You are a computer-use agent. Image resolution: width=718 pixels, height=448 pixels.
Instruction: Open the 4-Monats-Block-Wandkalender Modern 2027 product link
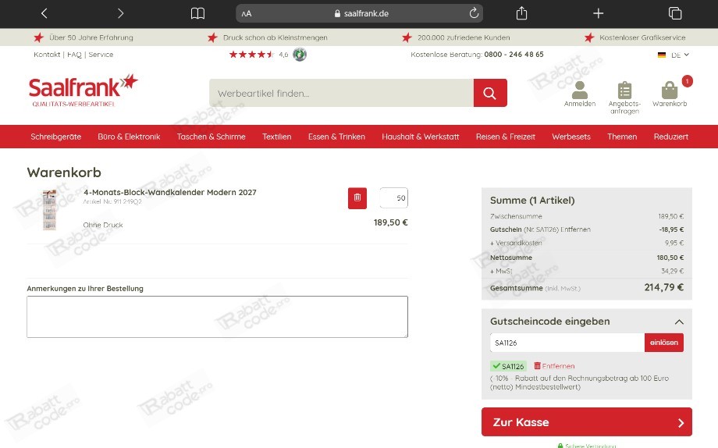170,193
